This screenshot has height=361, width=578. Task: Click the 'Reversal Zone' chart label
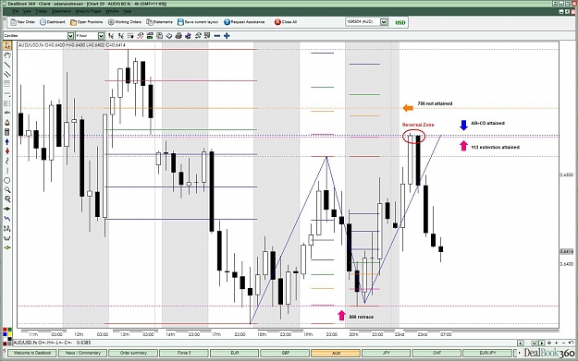pos(418,125)
